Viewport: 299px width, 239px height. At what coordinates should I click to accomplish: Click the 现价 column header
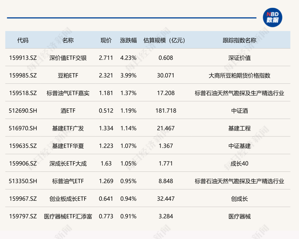(x=106, y=40)
